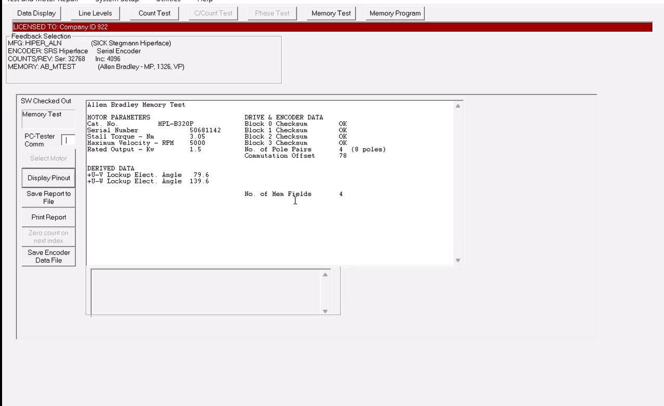
Task: Click the MOTOR PARAMETERS heading
Action: [x=119, y=117]
